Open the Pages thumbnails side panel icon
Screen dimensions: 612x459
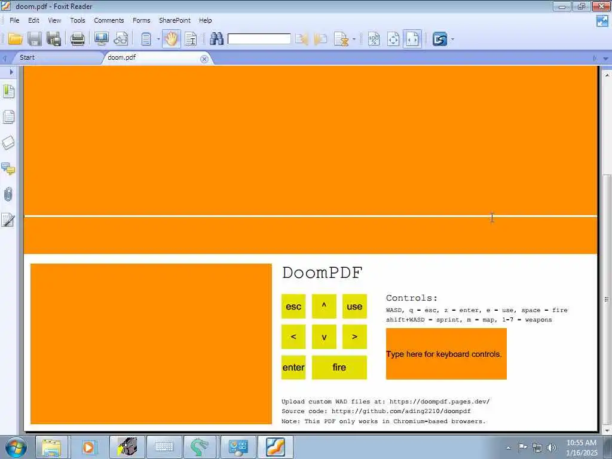click(8, 117)
